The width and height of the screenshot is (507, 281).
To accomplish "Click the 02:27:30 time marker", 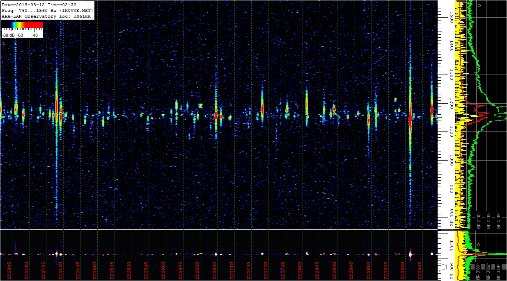I will (x=266, y=271).
